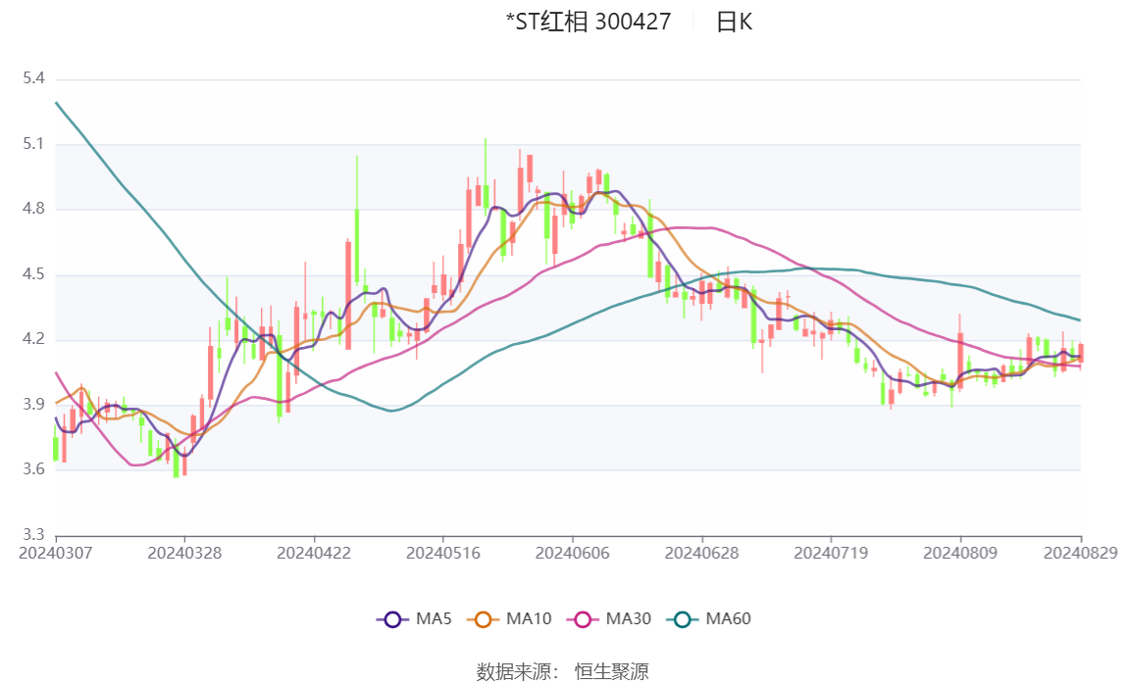
Task: Click the x-axis date label 20240422
Action: pos(314,553)
